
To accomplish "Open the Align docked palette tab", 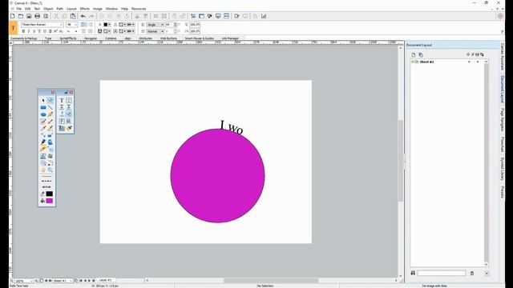I will (x=127, y=38).
